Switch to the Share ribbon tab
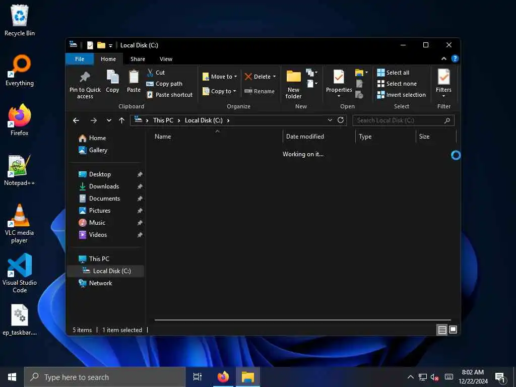This screenshot has width=516, height=387. click(x=138, y=59)
